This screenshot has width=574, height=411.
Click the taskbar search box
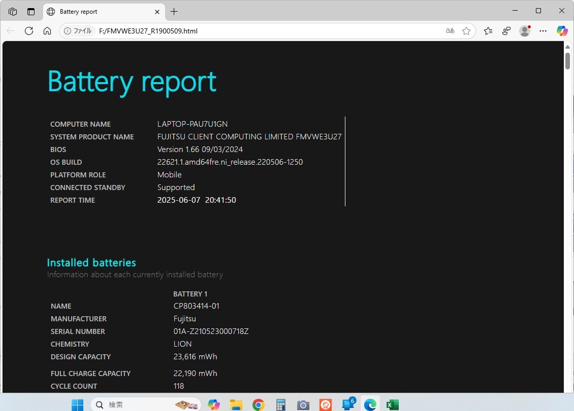click(x=146, y=404)
